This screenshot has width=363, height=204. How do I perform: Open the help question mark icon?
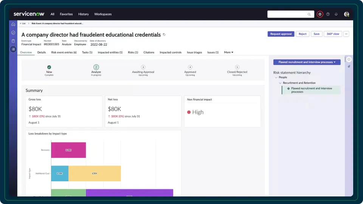tap(328, 14)
